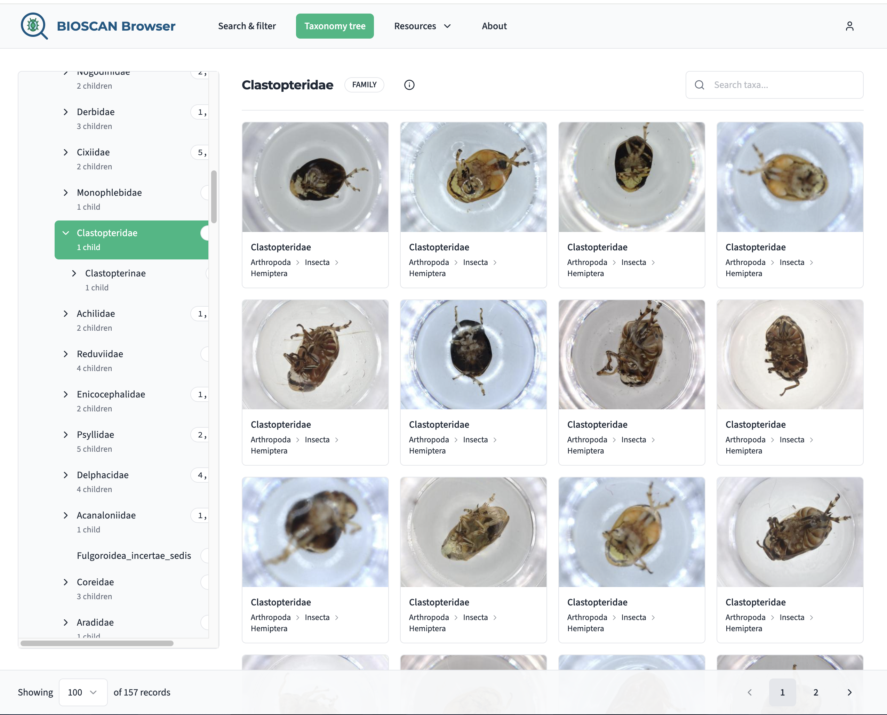Click the next-page chevron icon
The height and width of the screenshot is (715, 887).
pyautogui.click(x=849, y=692)
